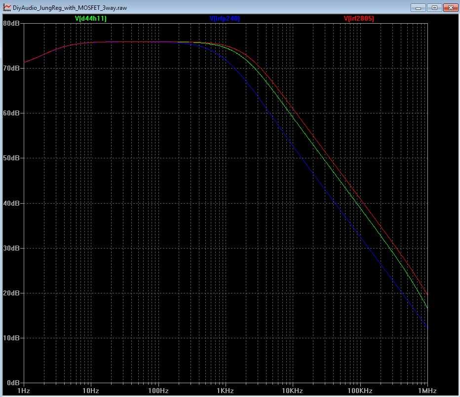
Task: Click the 1Hz frequency axis label
Action: tap(24, 391)
